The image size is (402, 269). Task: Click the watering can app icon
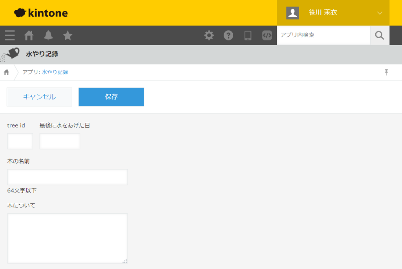pyautogui.click(x=10, y=54)
